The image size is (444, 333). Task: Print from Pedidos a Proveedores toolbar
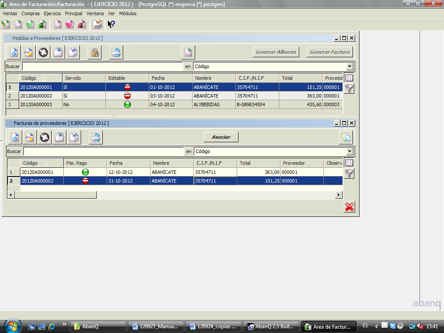point(116,52)
